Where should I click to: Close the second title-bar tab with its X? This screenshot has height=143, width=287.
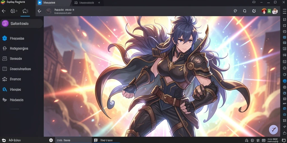[99, 3]
